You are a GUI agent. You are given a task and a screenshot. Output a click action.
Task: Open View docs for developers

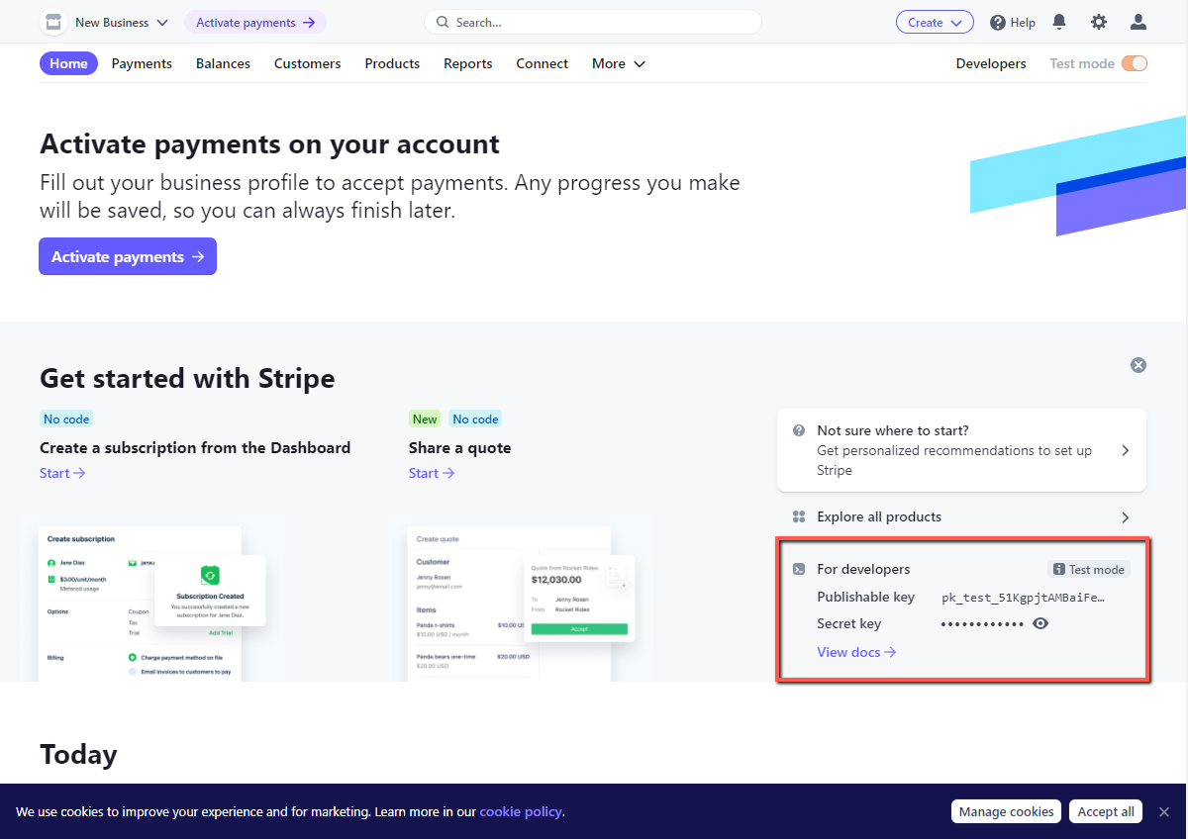pos(855,652)
